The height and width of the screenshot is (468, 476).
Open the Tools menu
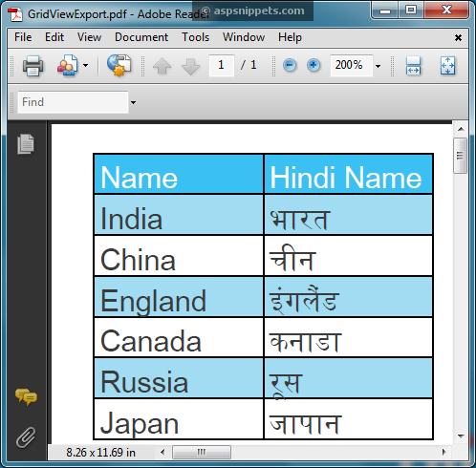195,37
